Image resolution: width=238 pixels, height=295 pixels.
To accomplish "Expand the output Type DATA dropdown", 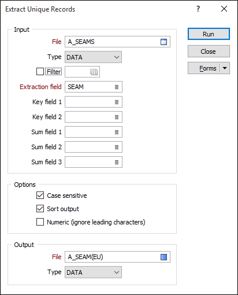I will [93, 272].
